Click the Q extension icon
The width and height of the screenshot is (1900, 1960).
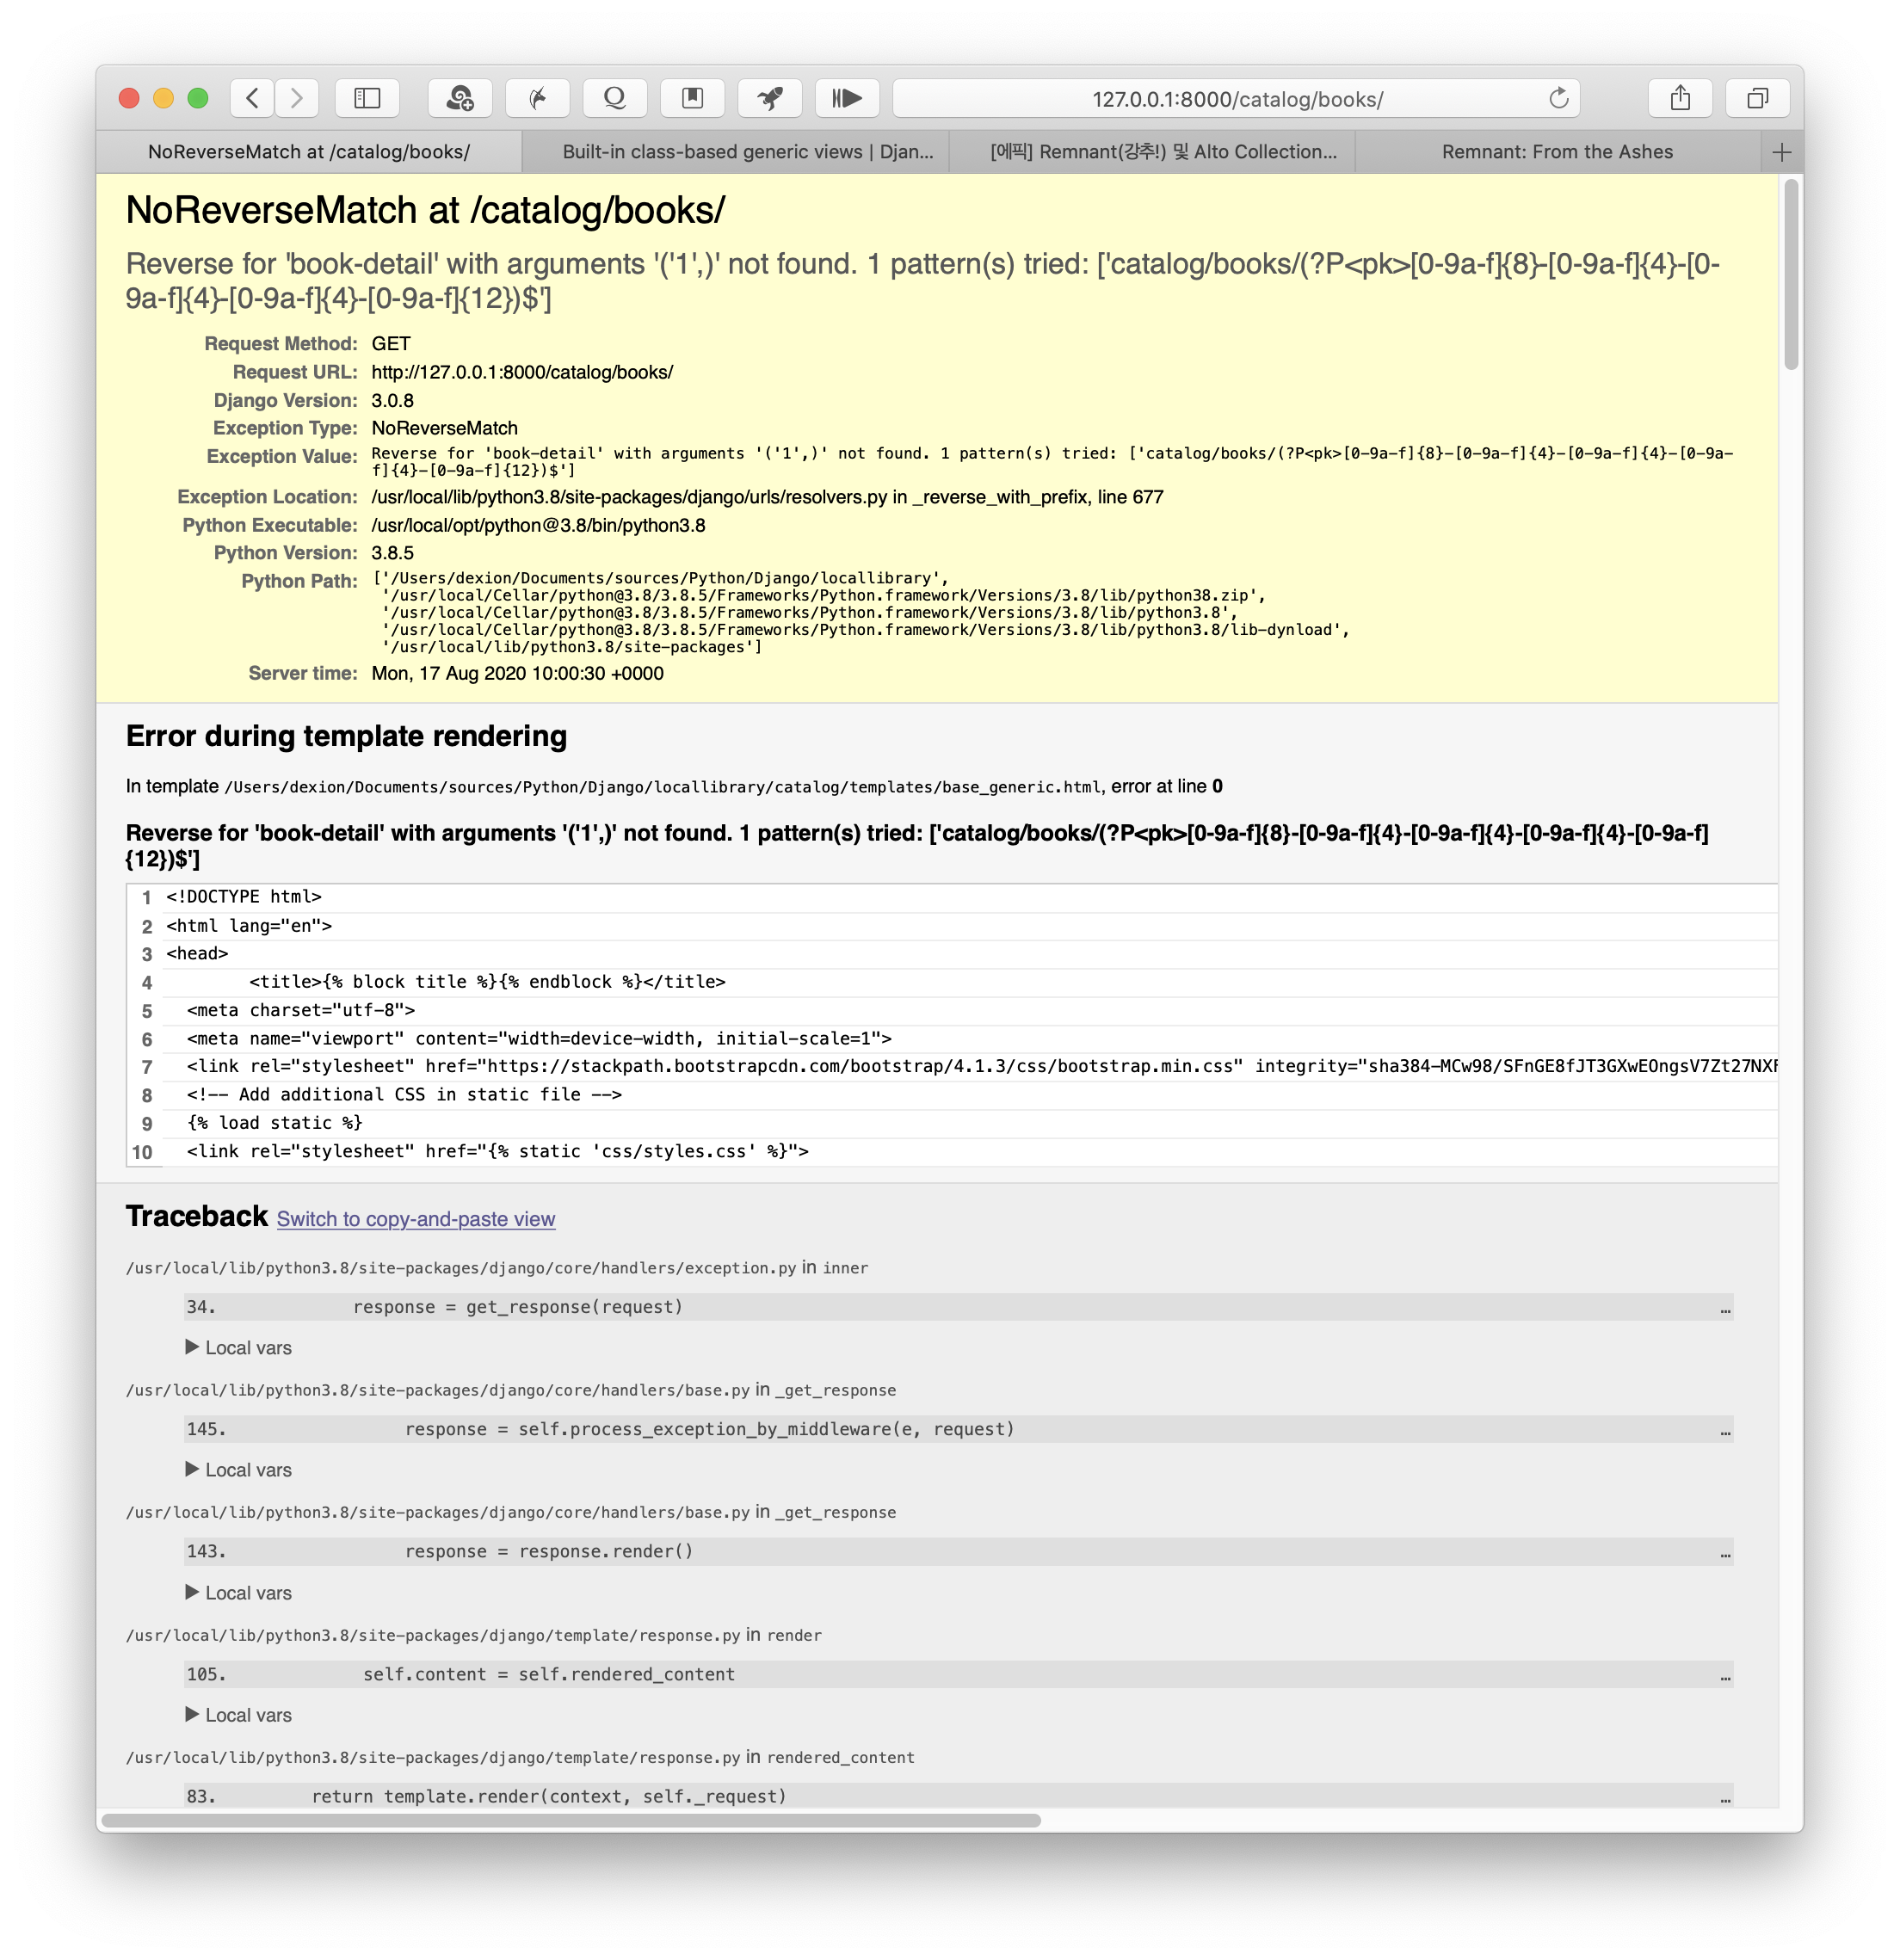coord(615,98)
